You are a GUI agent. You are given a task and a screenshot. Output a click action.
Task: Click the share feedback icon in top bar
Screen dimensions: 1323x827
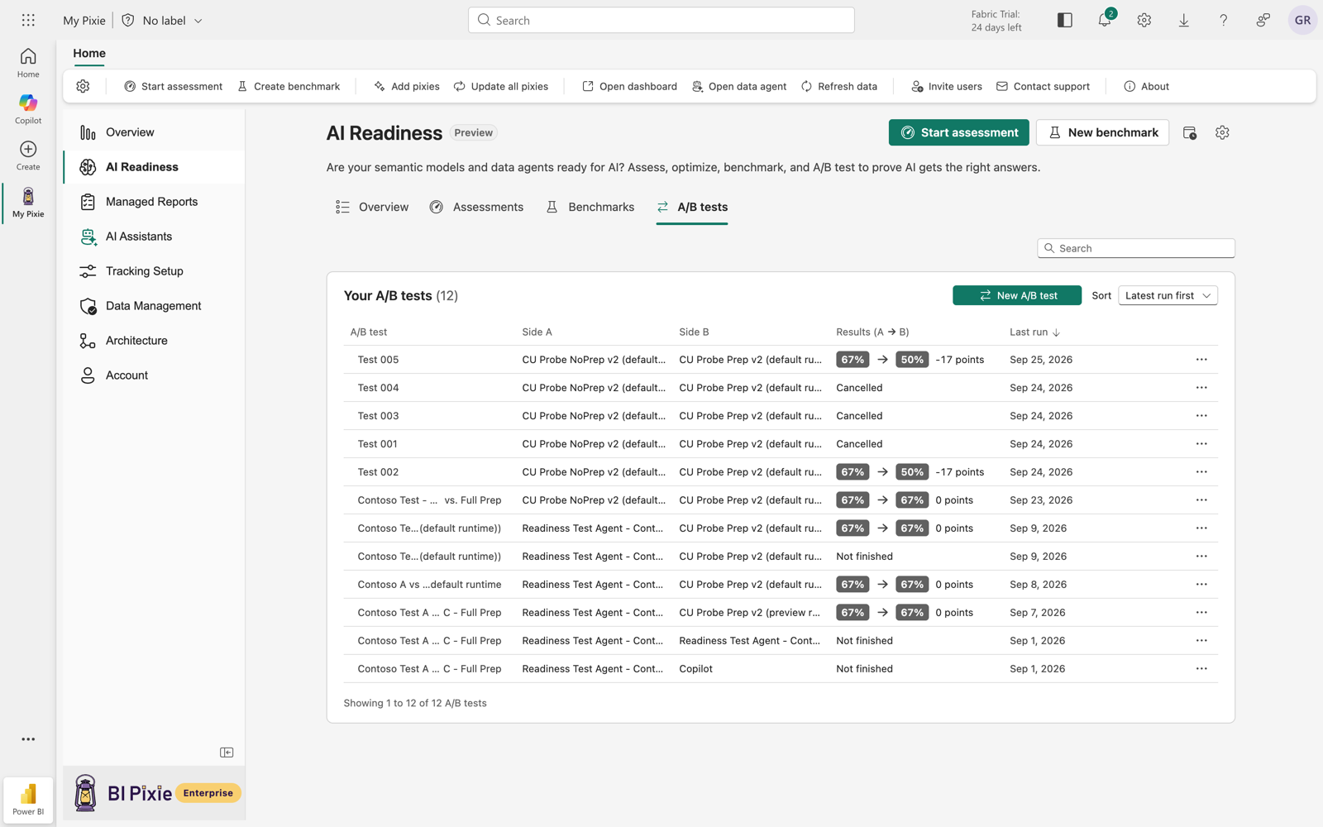1263,20
